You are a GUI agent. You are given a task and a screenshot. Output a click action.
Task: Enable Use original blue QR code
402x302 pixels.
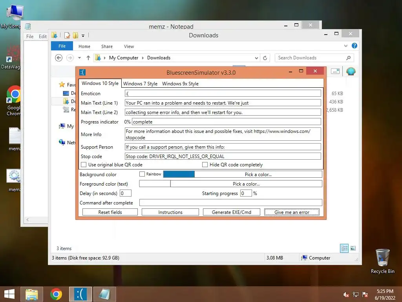(x=84, y=165)
